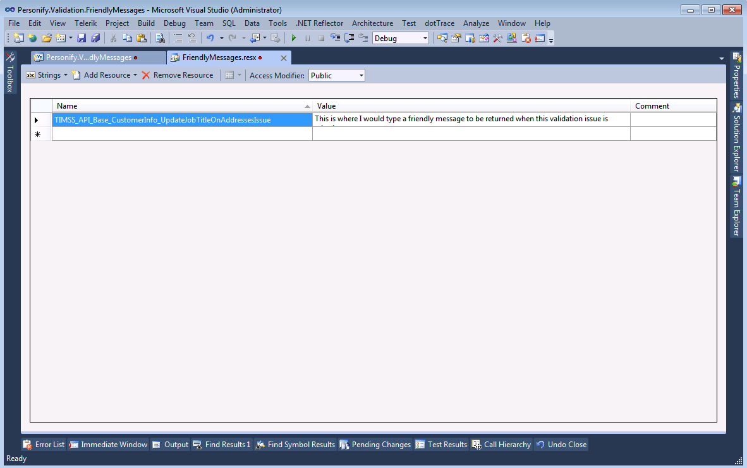Open the Call Hierarchy panel
This screenshot has height=468, width=747.
pos(502,444)
